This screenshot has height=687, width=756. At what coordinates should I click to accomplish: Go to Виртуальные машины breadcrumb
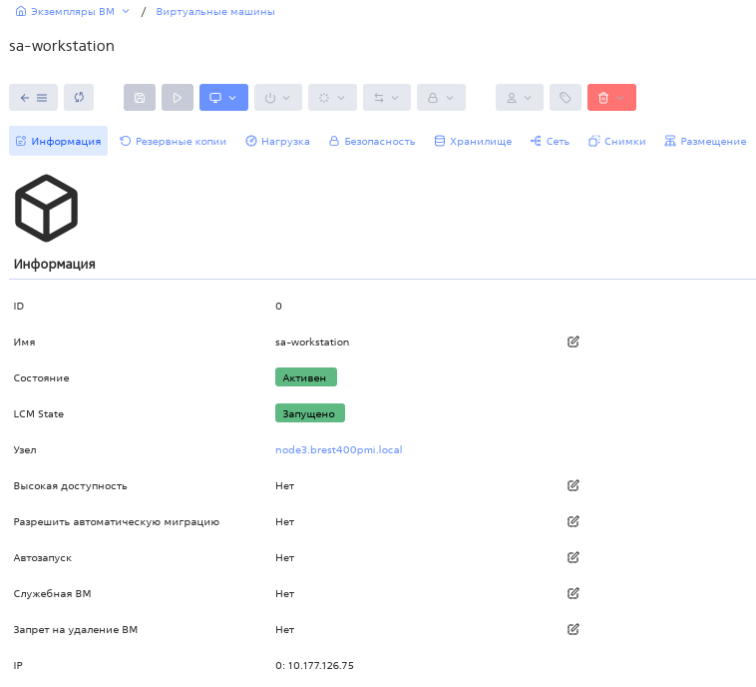coord(215,12)
